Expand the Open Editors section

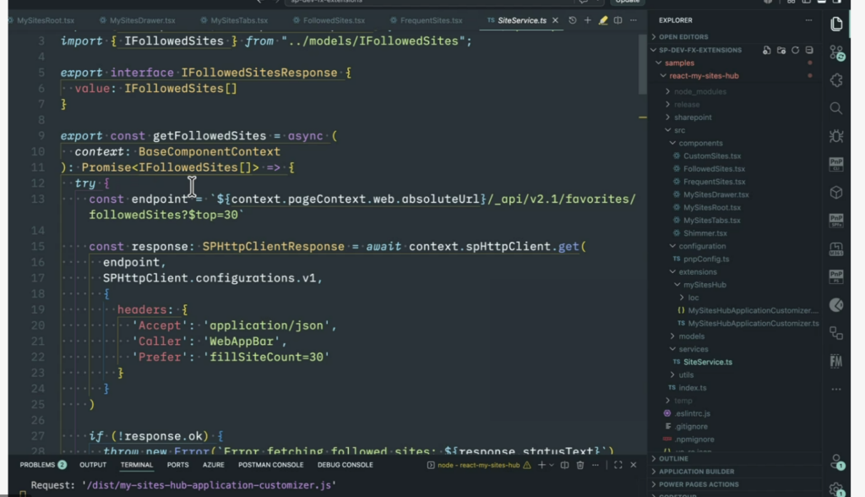pos(683,37)
